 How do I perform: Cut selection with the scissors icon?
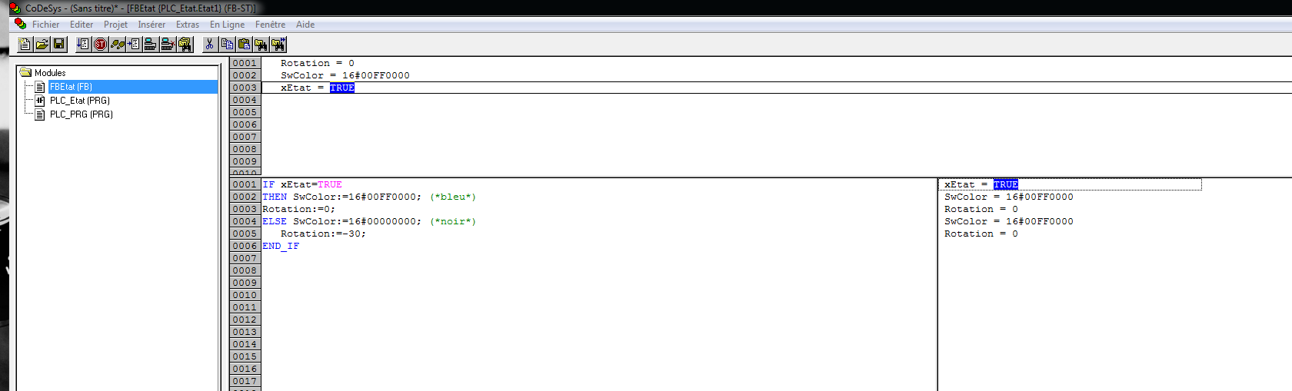pos(210,44)
